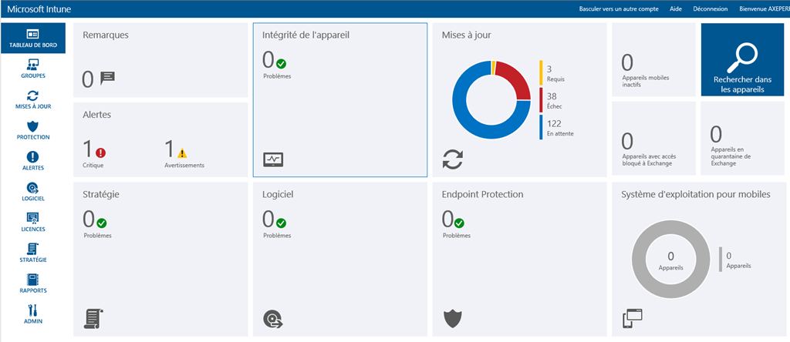Screen dimensions: 790x342
Task: Open the Logiciel sidebar icon
Action: tap(32, 188)
